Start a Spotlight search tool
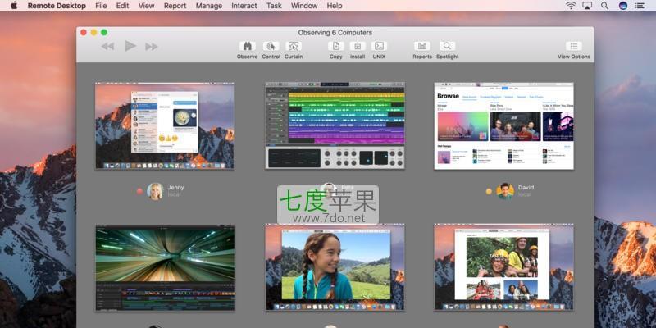656x328 pixels. (447, 46)
